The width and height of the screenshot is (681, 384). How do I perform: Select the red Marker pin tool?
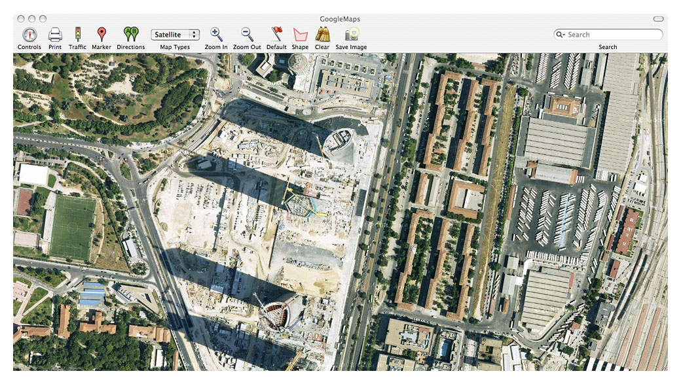pos(101,35)
